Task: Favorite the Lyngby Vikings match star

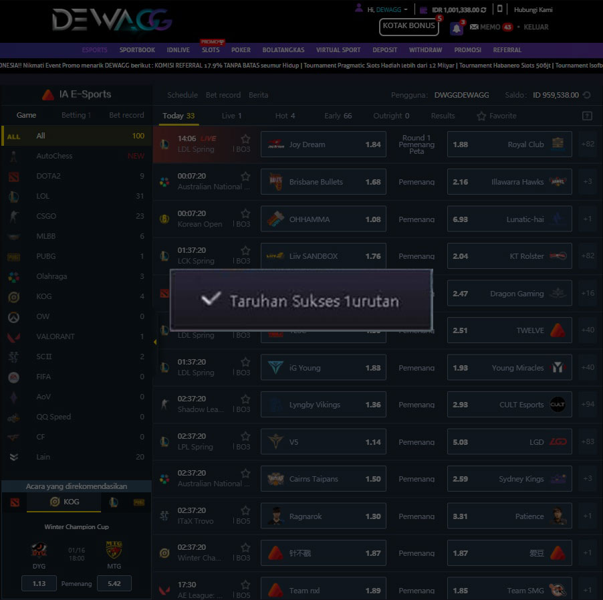Action: tap(245, 399)
